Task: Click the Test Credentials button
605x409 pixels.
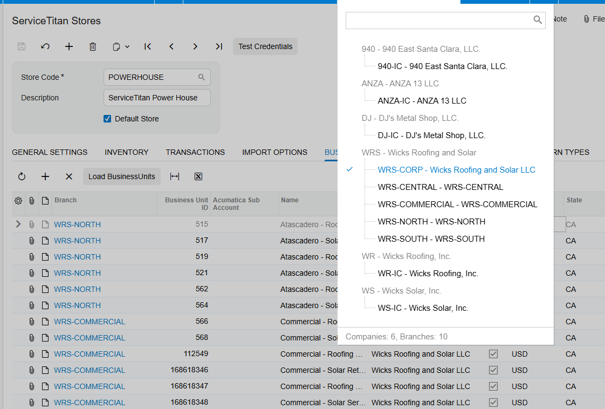Action: point(265,46)
